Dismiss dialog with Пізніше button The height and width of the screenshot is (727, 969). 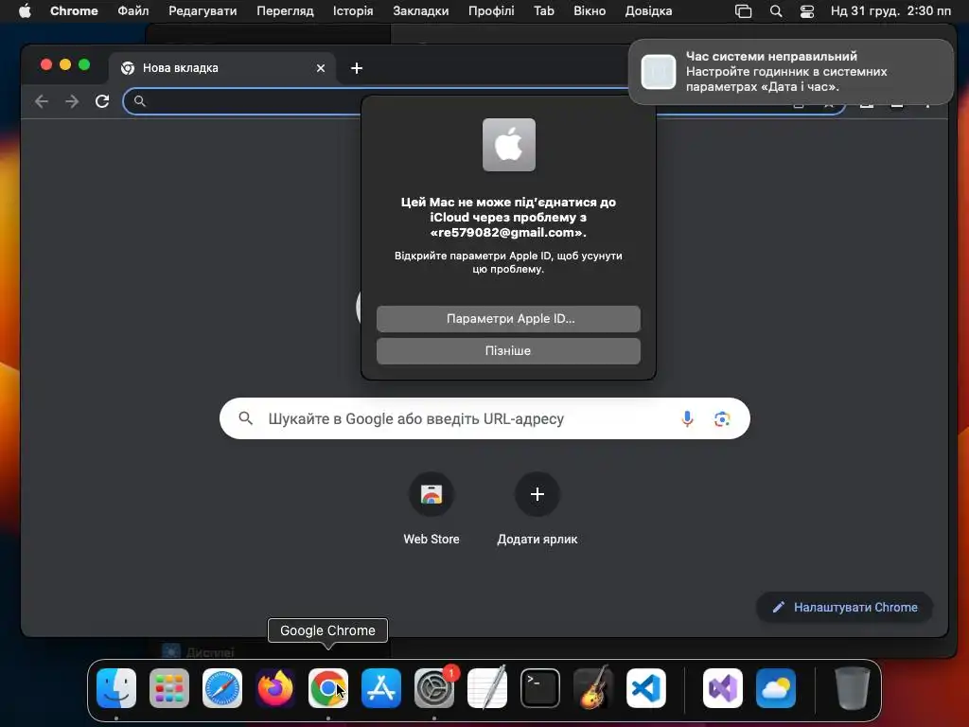[x=508, y=351]
